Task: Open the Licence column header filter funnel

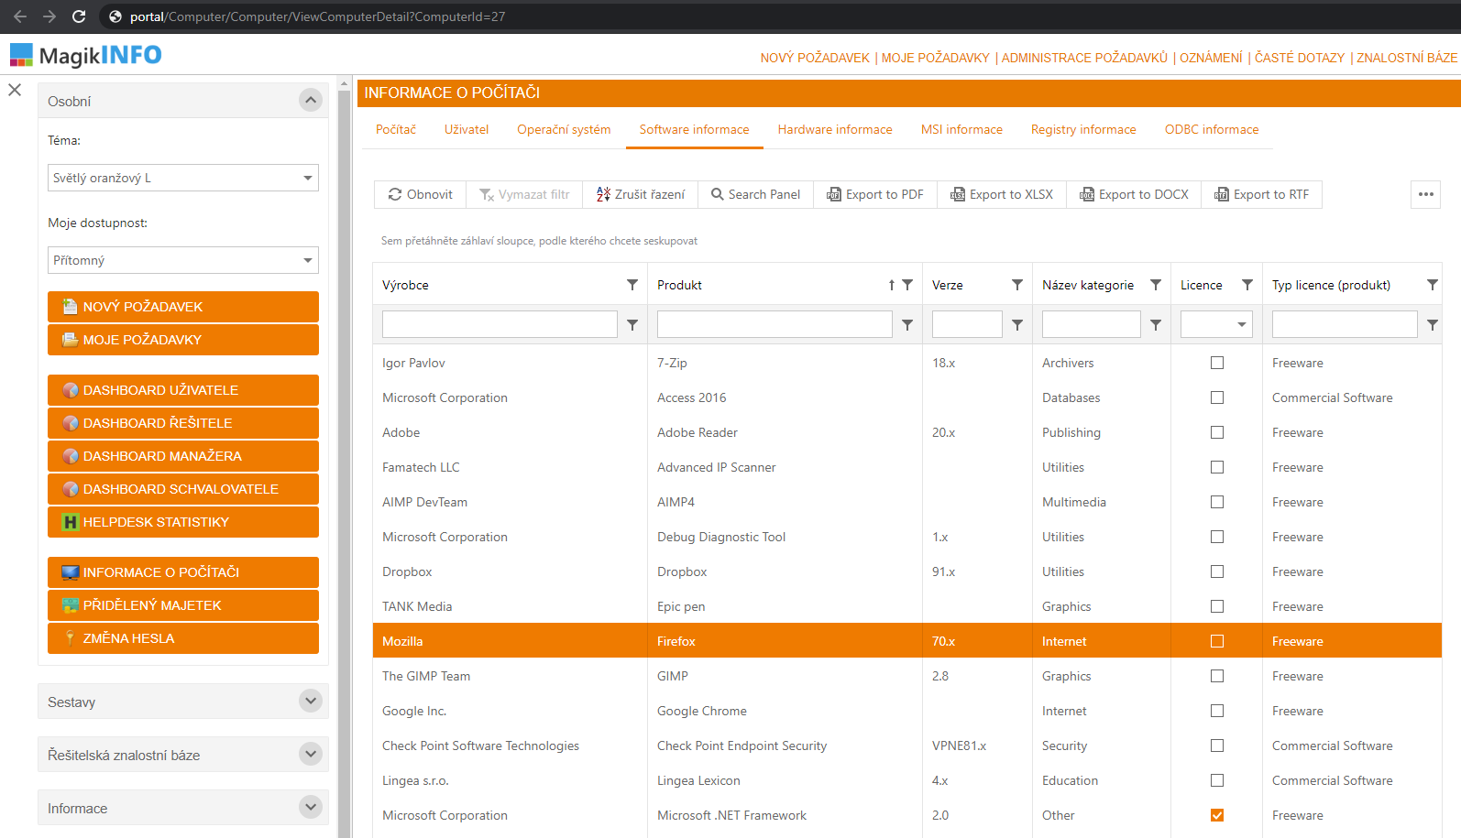Action: tap(1247, 285)
